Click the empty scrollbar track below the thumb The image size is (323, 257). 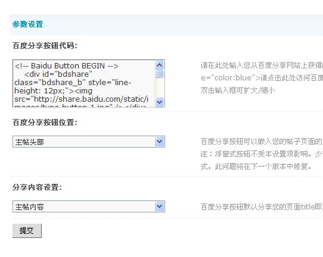[x=160, y=87]
